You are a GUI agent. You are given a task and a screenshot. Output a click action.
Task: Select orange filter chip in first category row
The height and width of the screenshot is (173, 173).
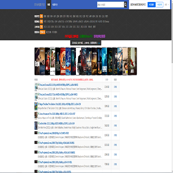click(x=41, y=16)
